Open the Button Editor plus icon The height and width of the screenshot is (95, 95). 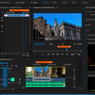coord(79,55)
